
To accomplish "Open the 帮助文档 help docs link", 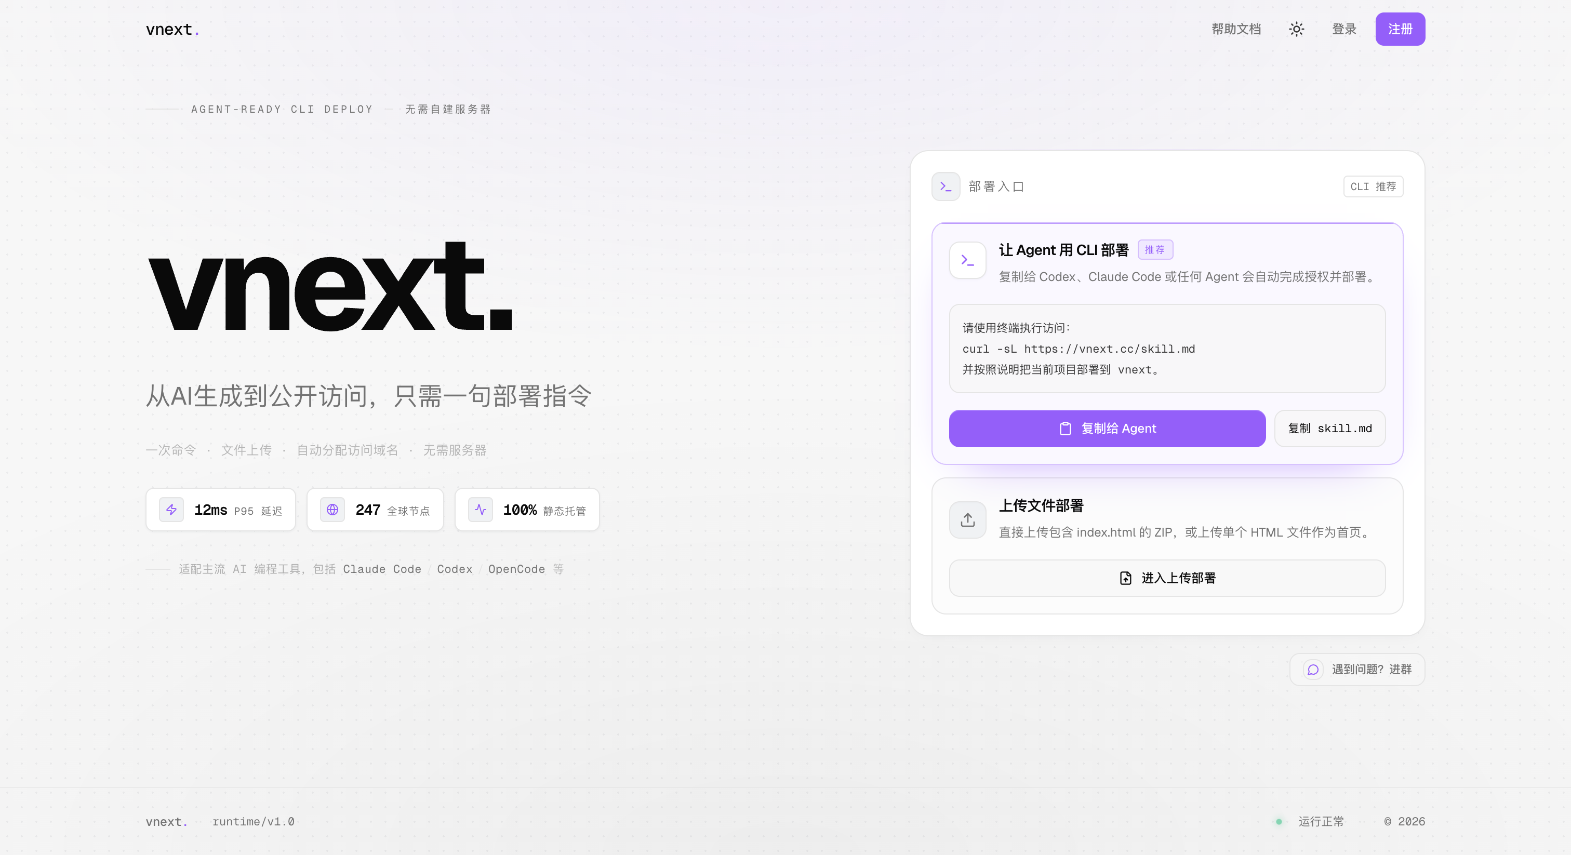I will (x=1235, y=29).
